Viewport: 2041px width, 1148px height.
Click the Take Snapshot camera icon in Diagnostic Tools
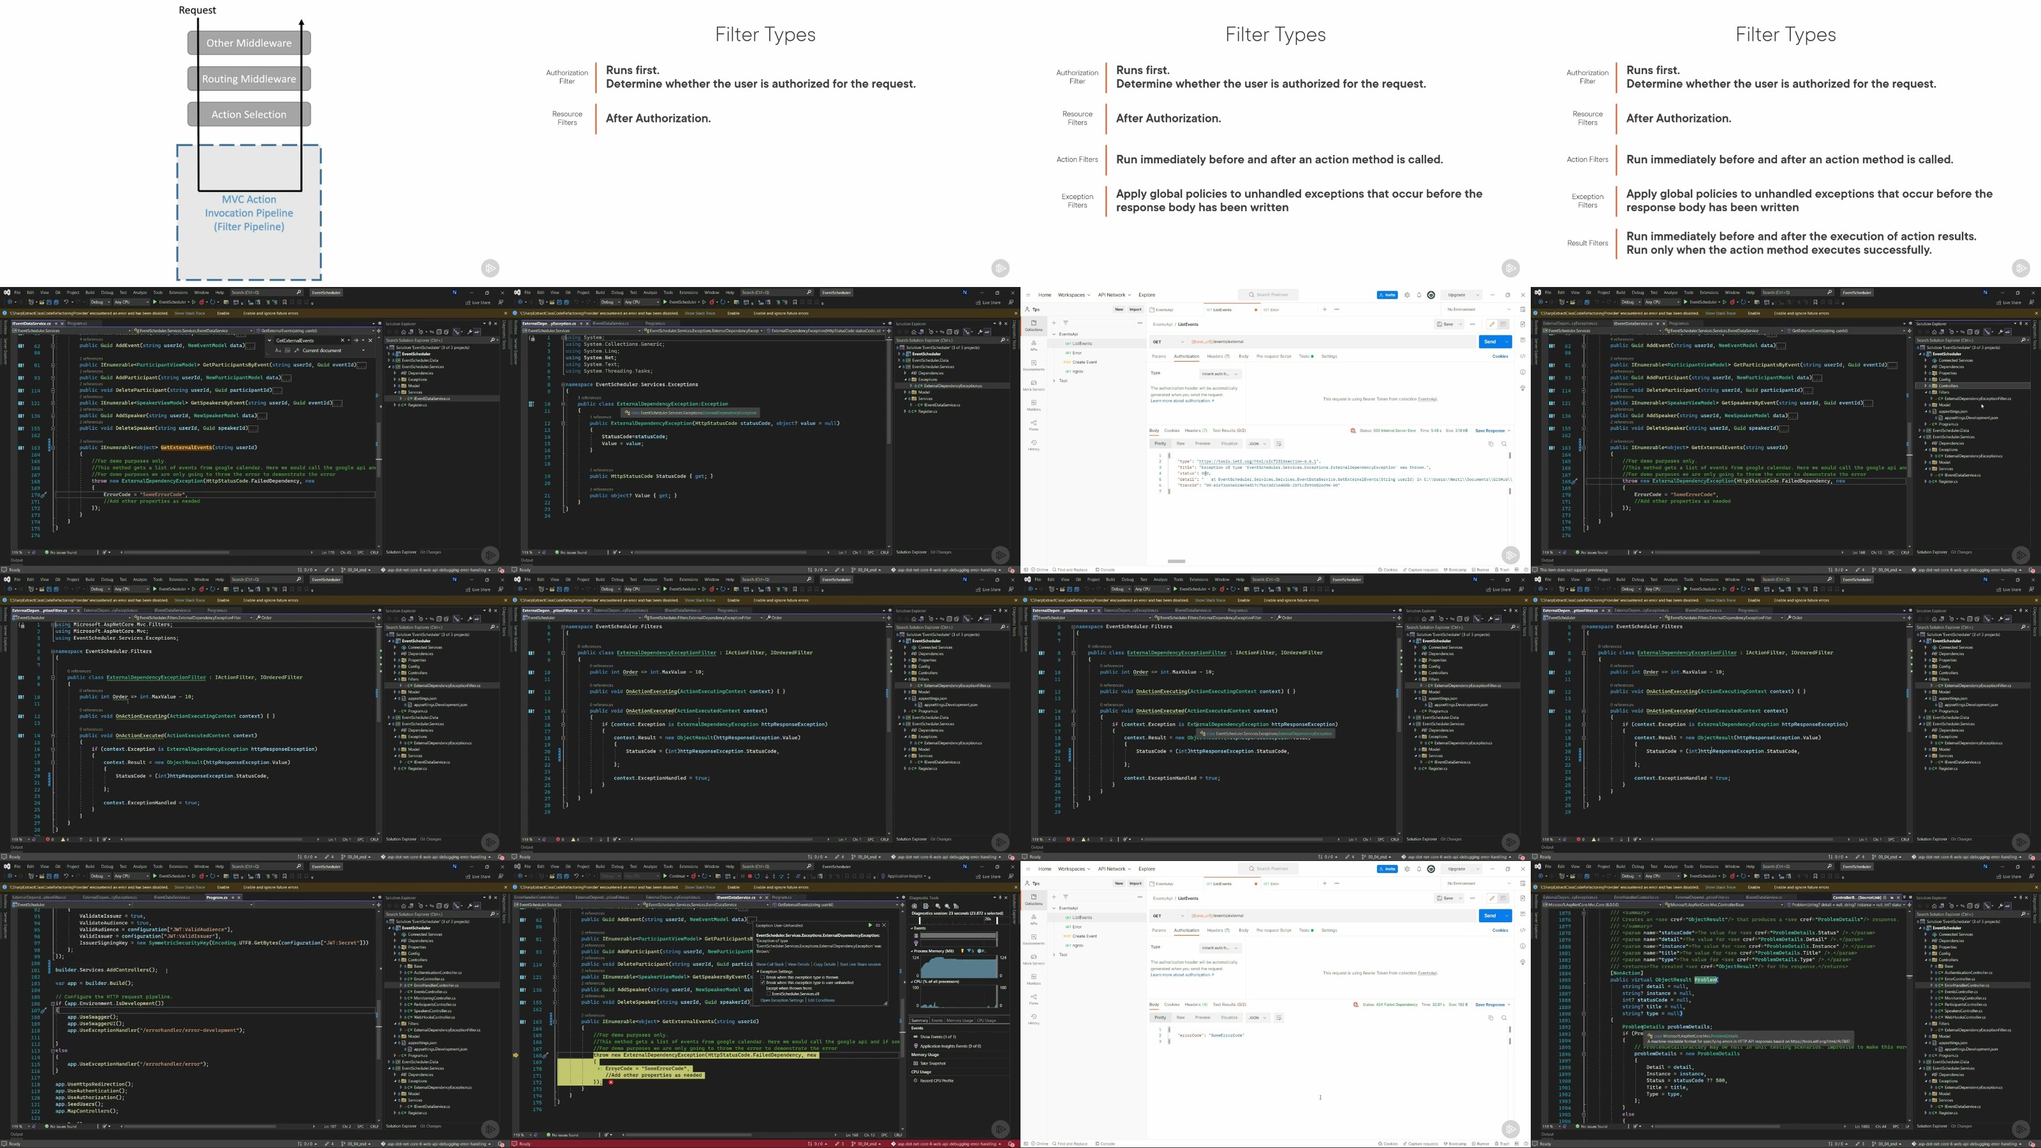(x=916, y=1063)
